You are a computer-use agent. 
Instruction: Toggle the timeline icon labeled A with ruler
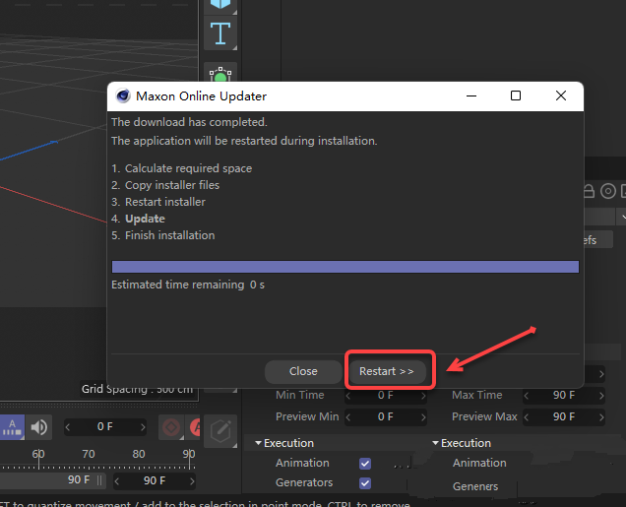pos(12,427)
